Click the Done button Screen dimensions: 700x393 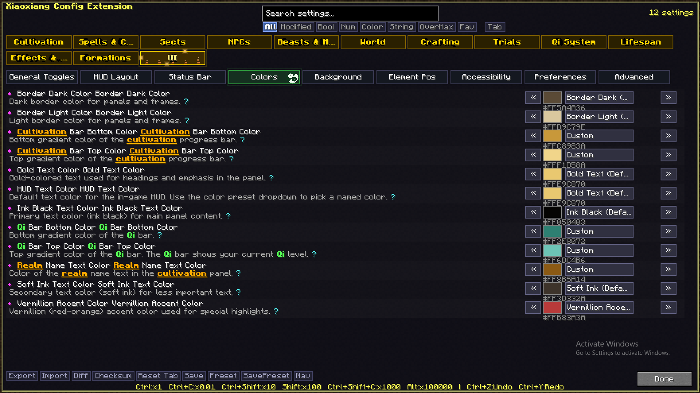664,379
